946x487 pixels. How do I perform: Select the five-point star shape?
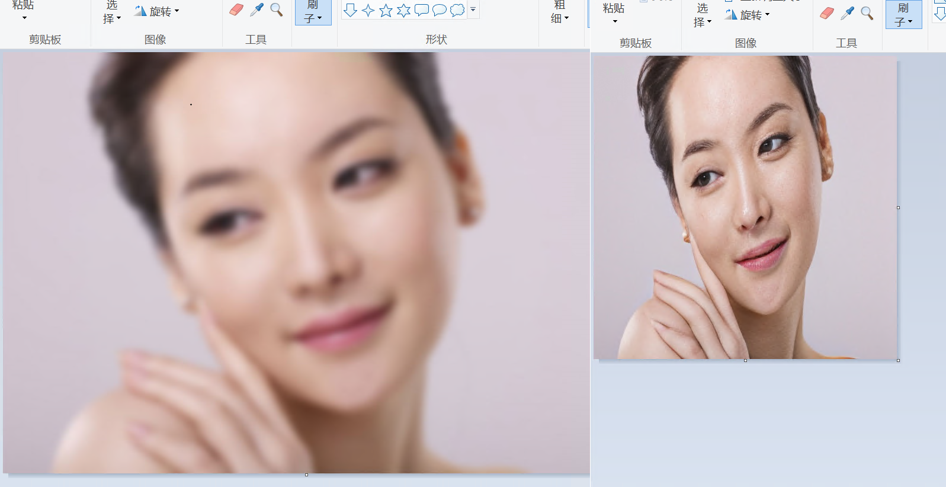tap(386, 10)
